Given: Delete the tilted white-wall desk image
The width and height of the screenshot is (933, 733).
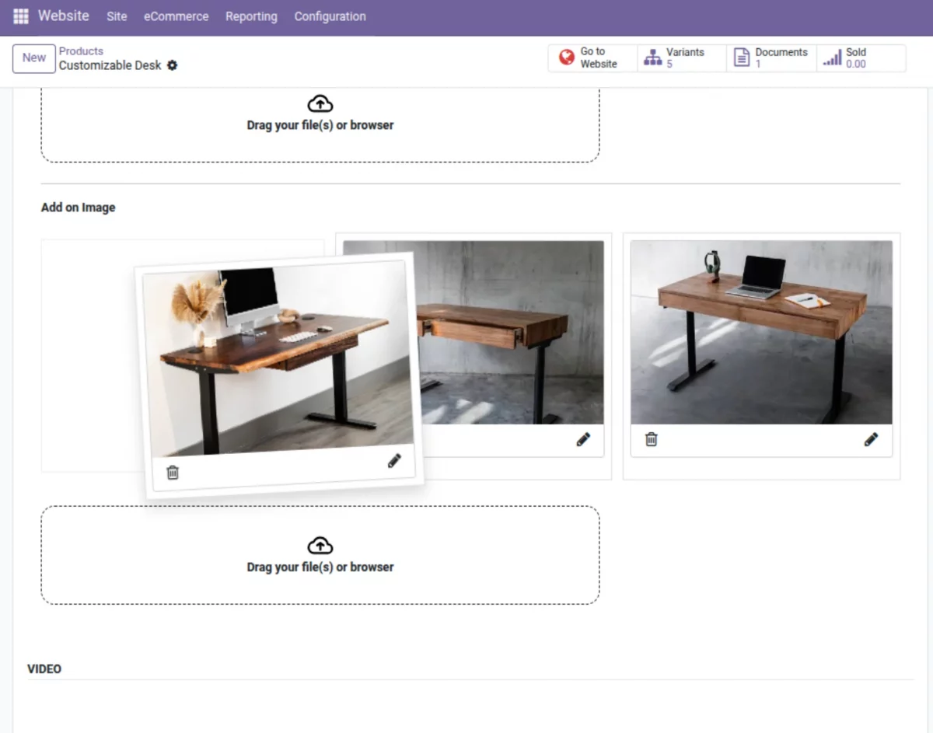Looking at the screenshot, I should click(173, 472).
